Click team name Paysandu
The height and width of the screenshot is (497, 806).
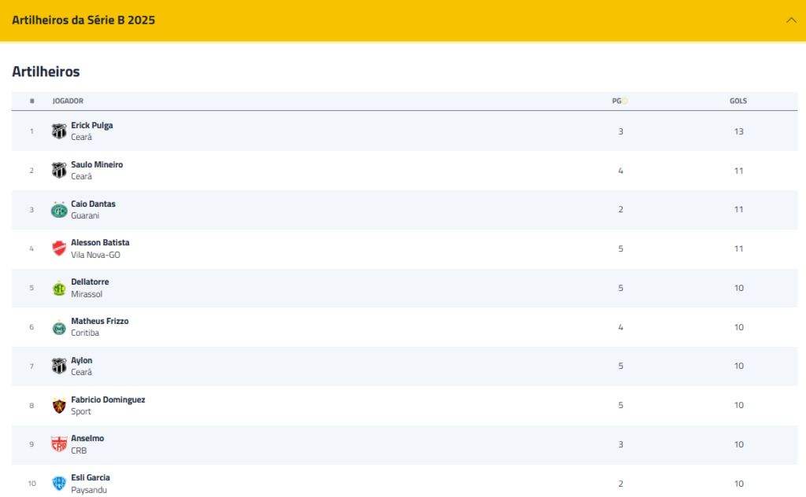(x=89, y=490)
